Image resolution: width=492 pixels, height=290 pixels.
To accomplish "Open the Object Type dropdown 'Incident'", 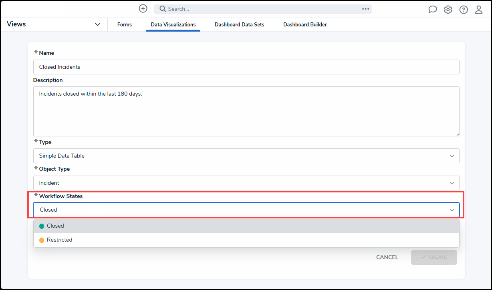I will click(246, 183).
